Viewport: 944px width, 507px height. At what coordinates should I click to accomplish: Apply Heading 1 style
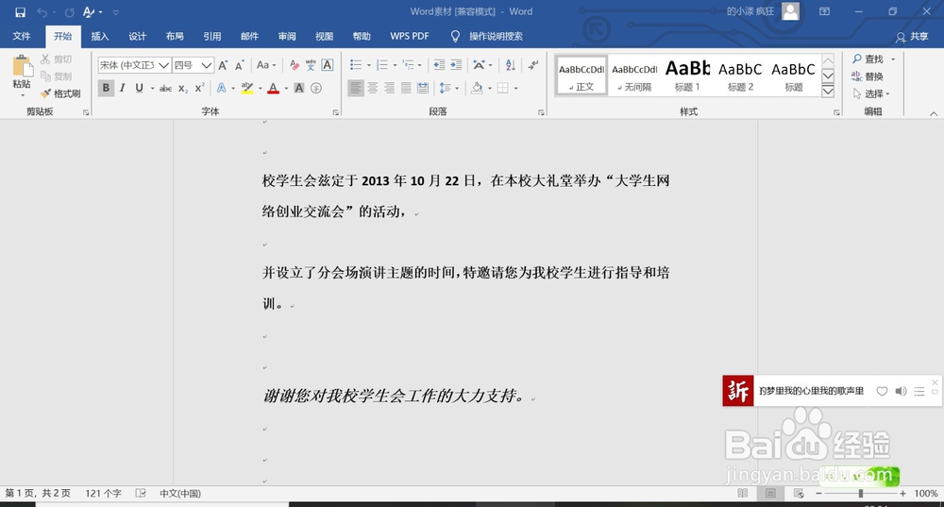(x=687, y=76)
